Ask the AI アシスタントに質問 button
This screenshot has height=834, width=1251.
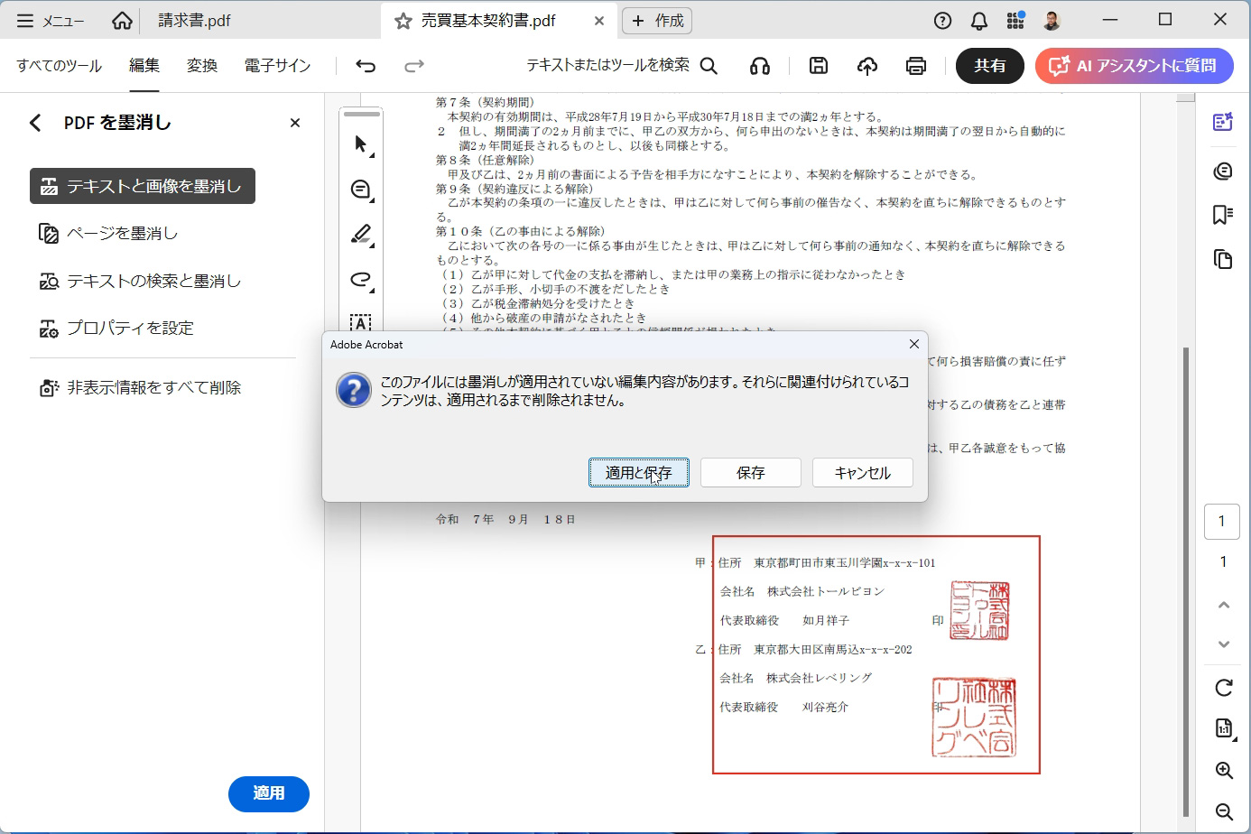pyautogui.click(x=1135, y=66)
